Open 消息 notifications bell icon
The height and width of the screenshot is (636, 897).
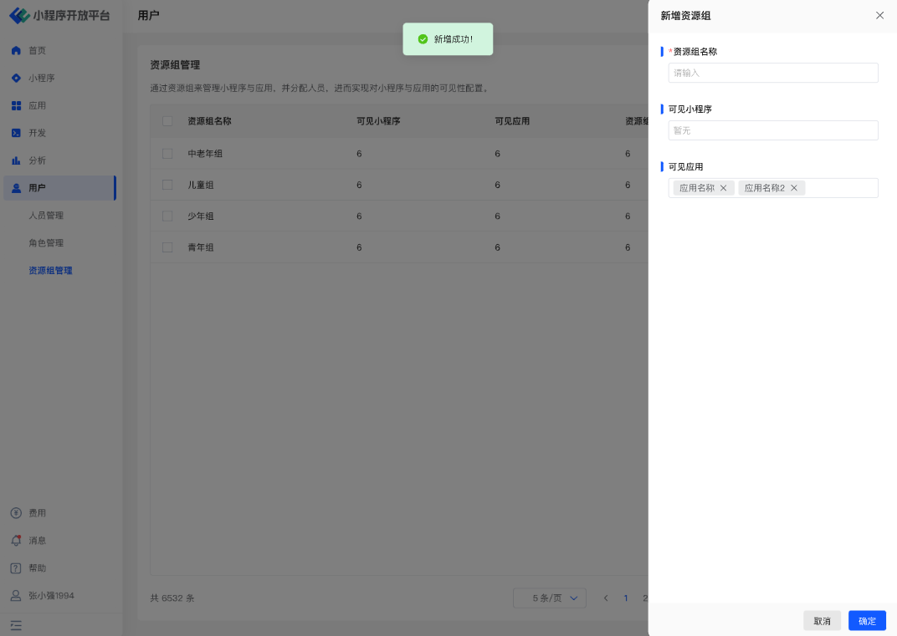pos(16,541)
